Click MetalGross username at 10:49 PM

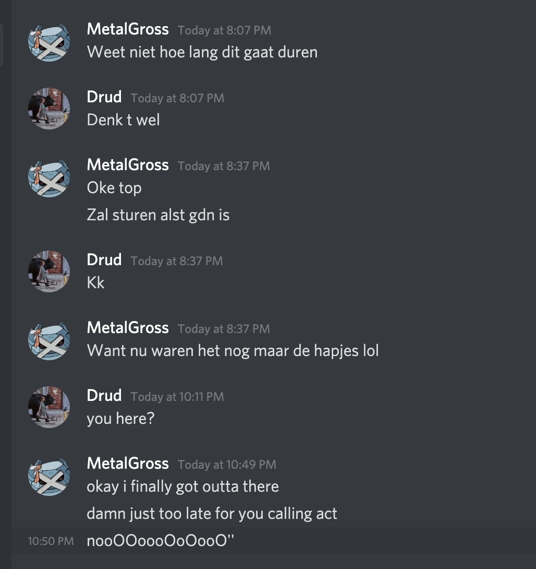128,464
